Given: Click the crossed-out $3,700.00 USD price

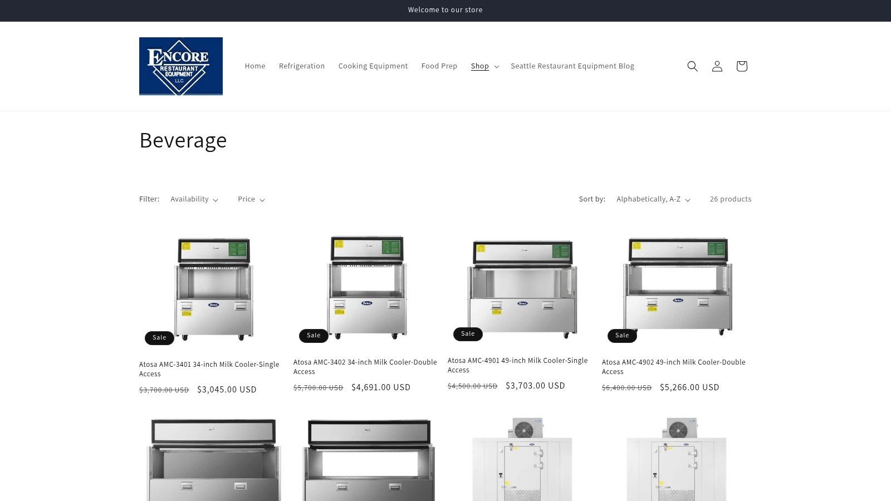Looking at the screenshot, I should (x=164, y=390).
